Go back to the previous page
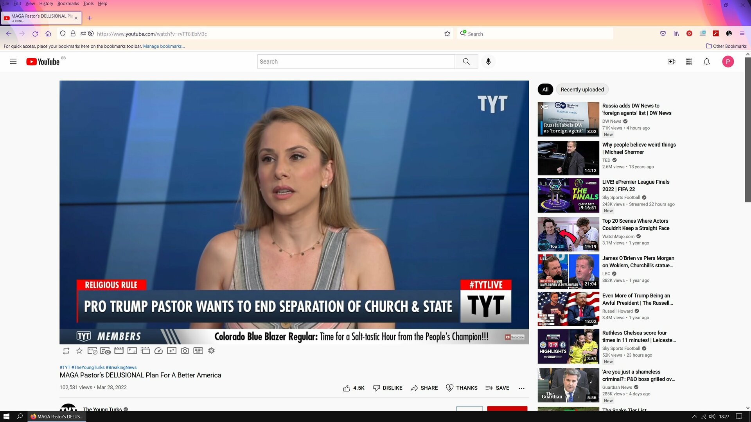The width and height of the screenshot is (751, 422). pyautogui.click(x=9, y=34)
